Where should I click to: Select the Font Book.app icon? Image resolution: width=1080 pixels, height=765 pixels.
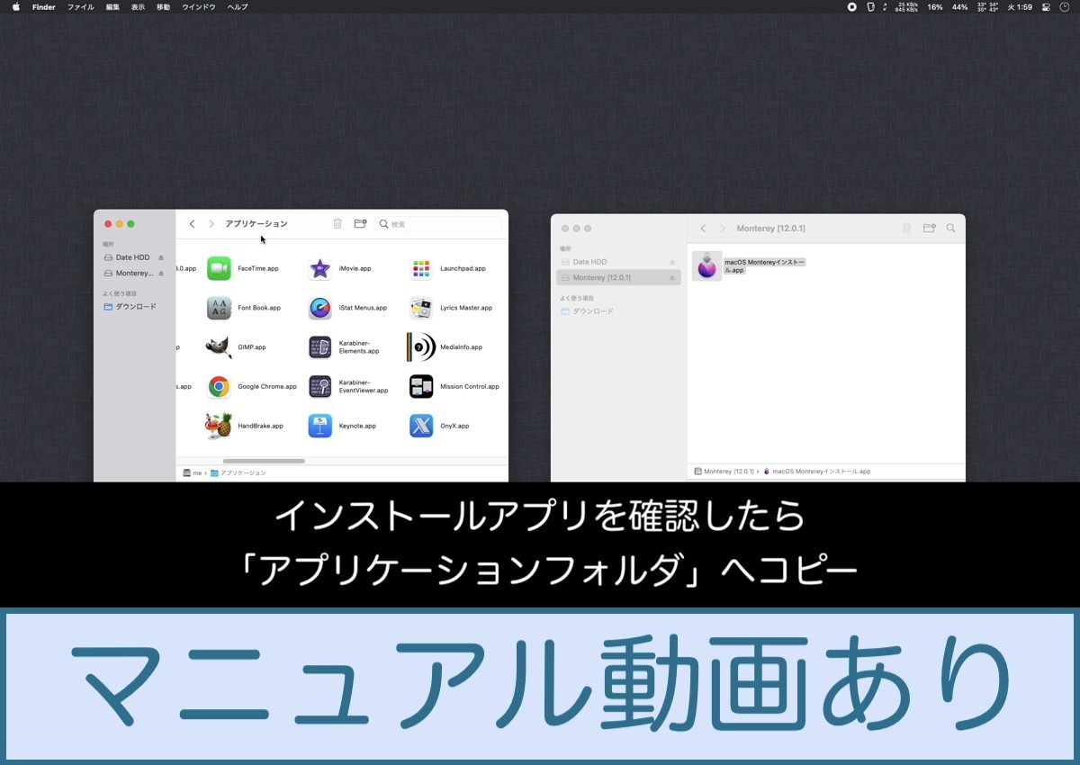(x=219, y=308)
